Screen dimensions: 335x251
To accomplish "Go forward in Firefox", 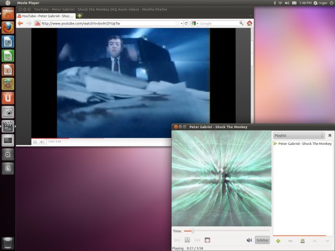I will point(29,23).
